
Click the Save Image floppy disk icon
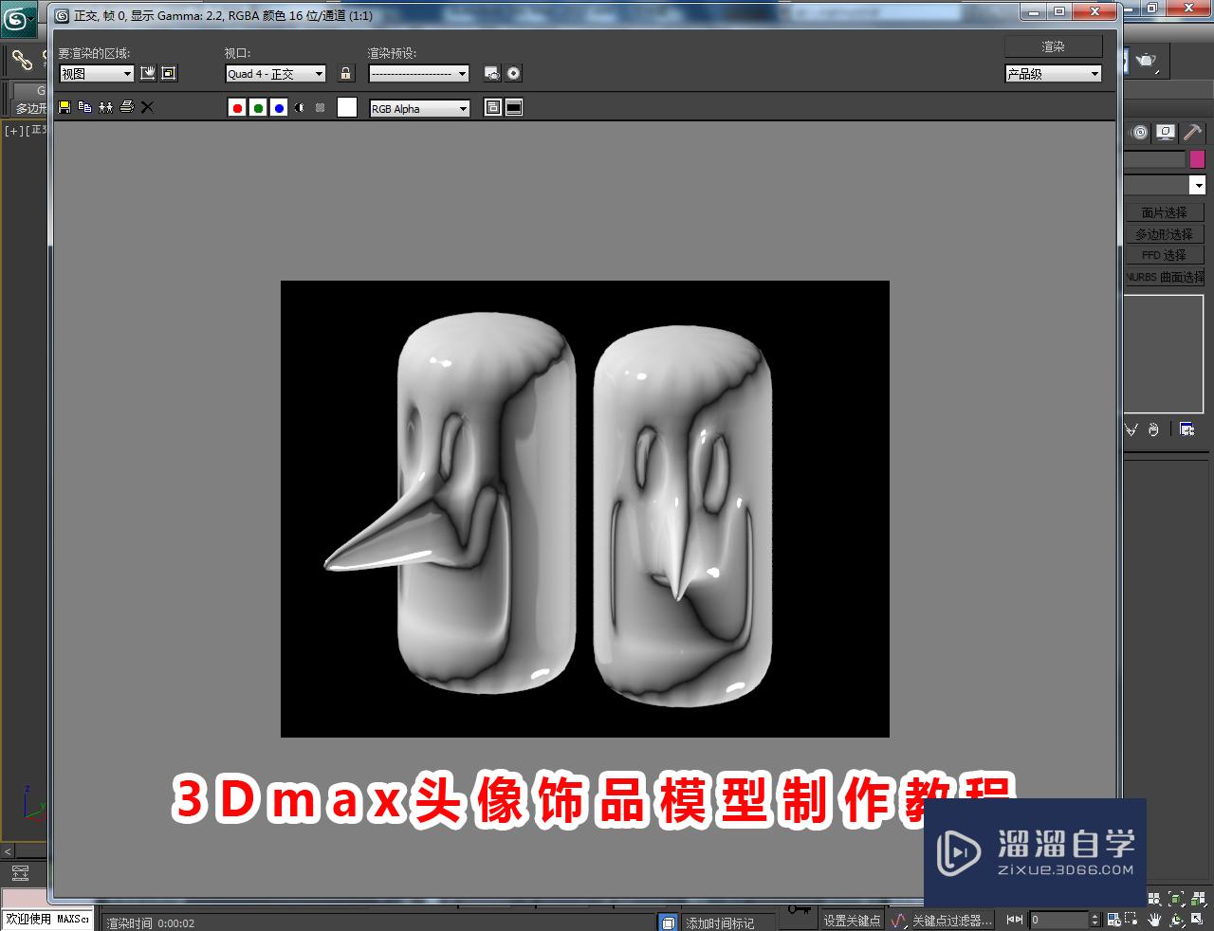pyautogui.click(x=64, y=107)
